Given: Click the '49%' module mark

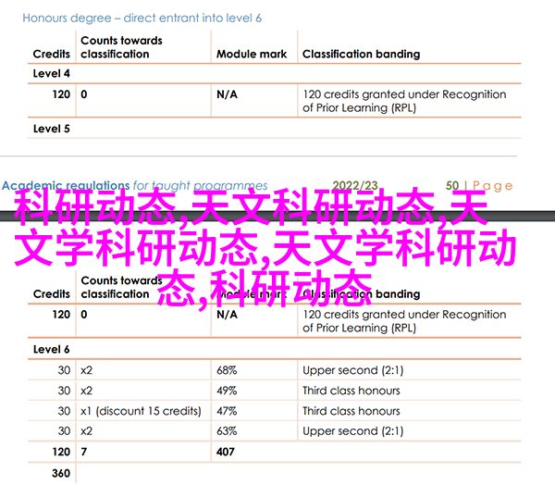Looking at the screenshot, I should [227, 391].
